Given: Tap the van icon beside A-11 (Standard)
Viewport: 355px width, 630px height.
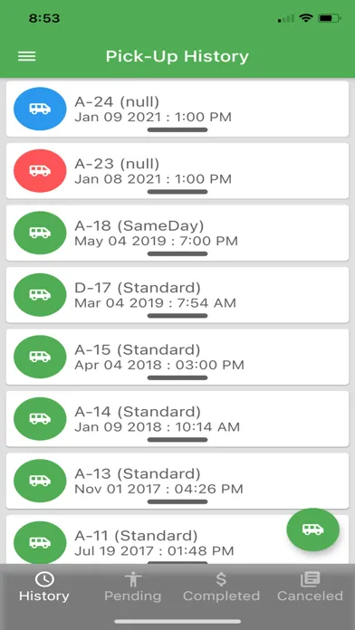Looking at the screenshot, I should point(40,542).
